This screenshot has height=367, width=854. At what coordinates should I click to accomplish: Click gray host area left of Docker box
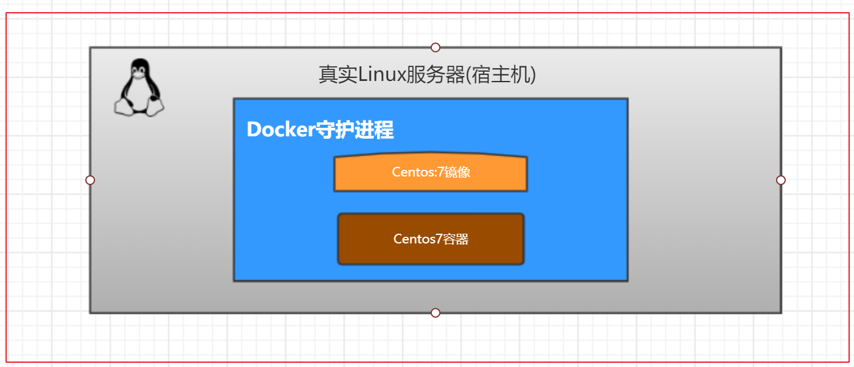[x=161, y=195]
